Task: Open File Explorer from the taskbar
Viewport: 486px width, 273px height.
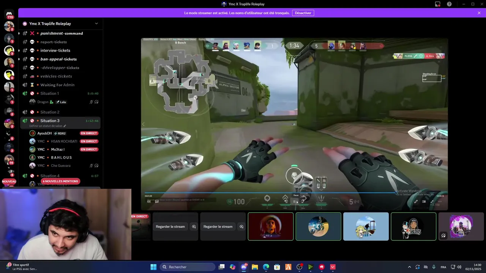Action: pos(255,267)
